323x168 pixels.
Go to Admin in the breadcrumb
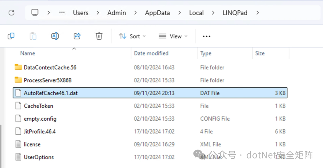(x=117, y=13)
